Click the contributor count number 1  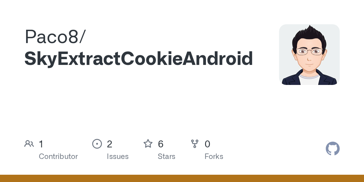tap(41, 144)
